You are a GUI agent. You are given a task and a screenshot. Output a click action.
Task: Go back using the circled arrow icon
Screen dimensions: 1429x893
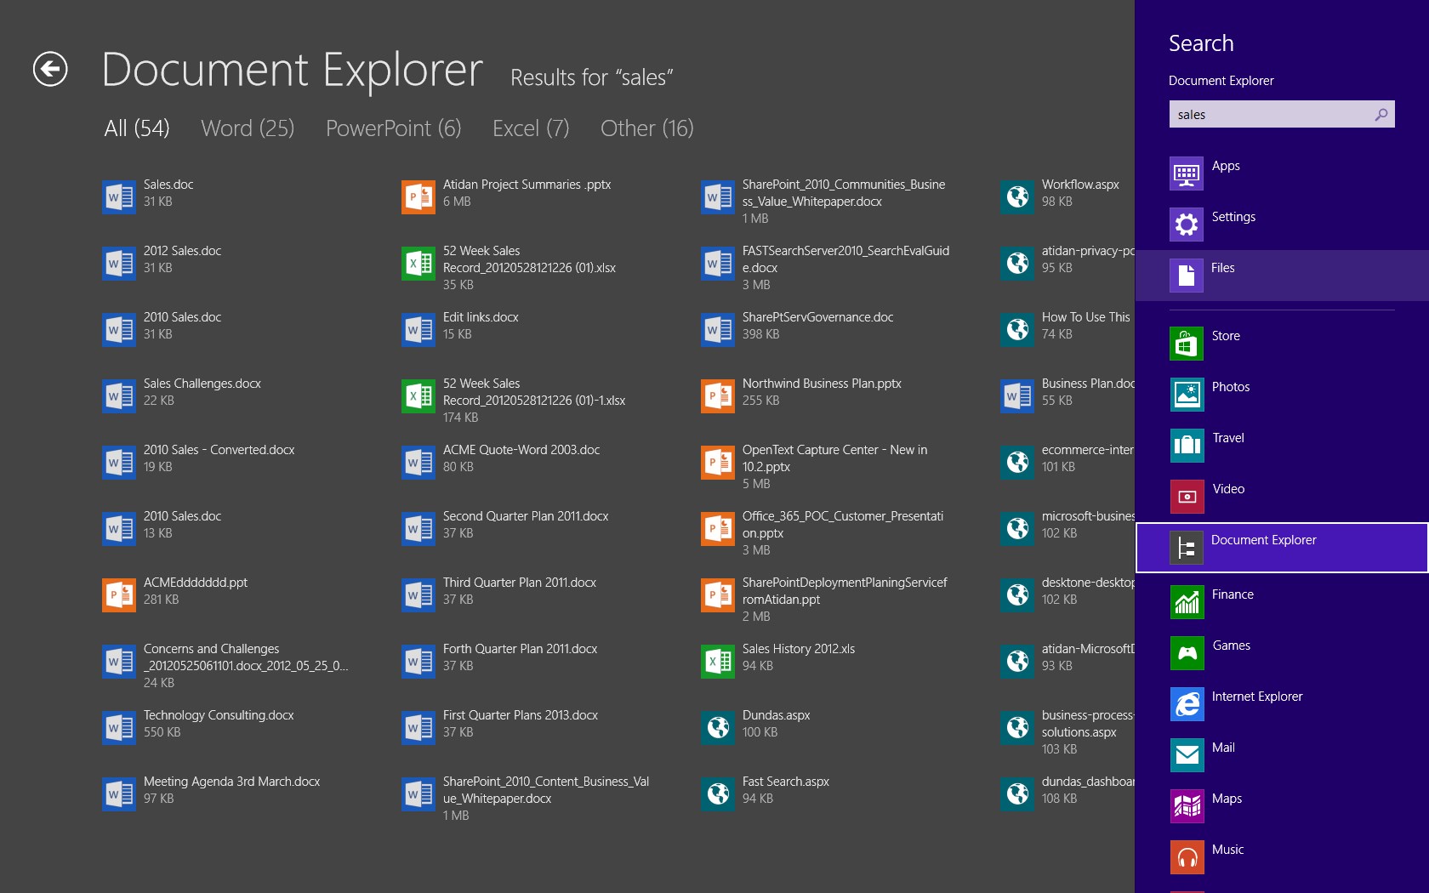[50, 69]
